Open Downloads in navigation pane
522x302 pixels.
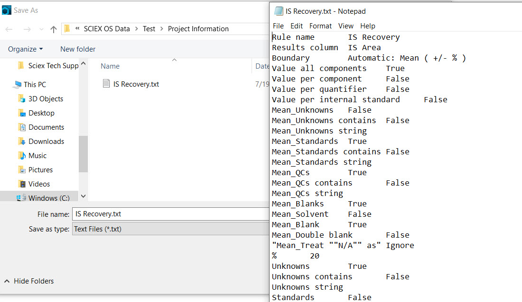click(x=47, y=142)
